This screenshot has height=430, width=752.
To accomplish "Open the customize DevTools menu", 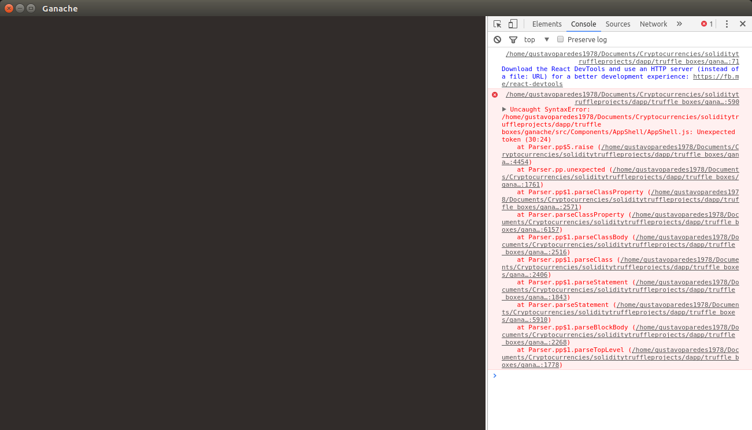I will (727, 24).
